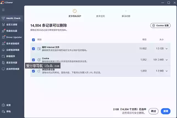Click the 类别 column header
The image size is (177, 118).
(39, 40)
